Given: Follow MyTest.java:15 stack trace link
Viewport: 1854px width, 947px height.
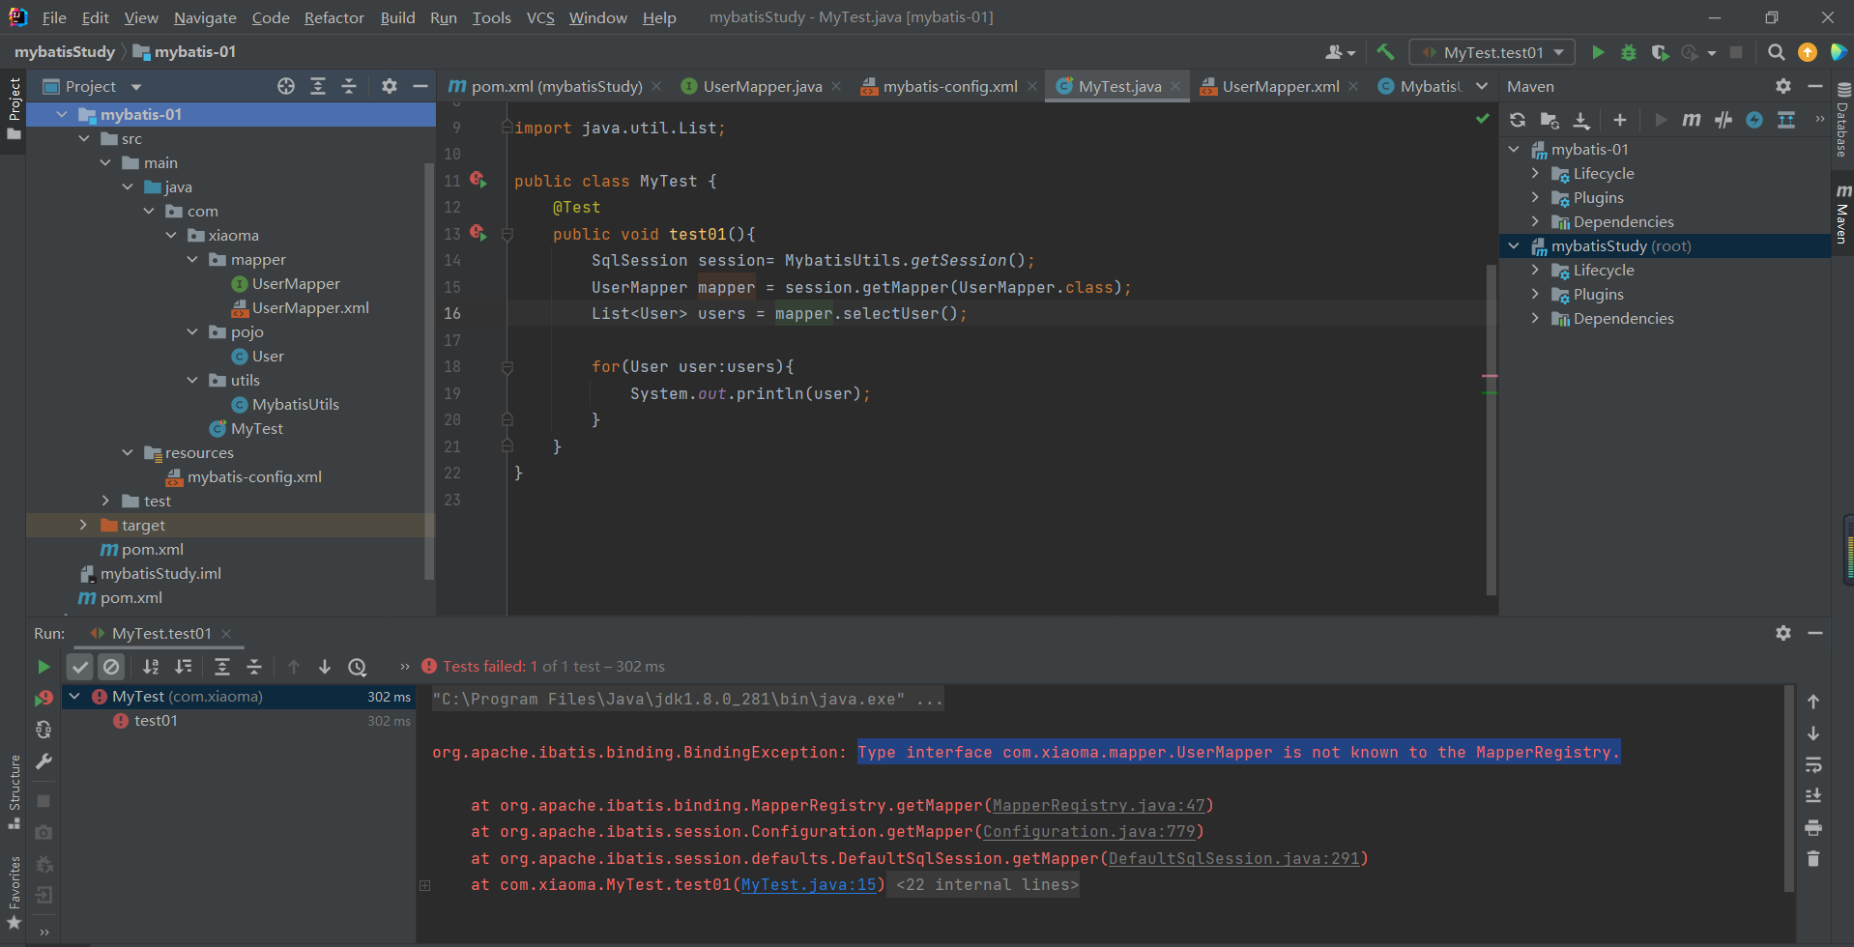Looking at the screenshot, I should (x=809, y=884).
